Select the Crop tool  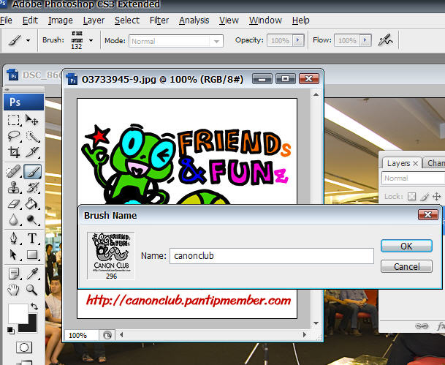coord(13,152)
